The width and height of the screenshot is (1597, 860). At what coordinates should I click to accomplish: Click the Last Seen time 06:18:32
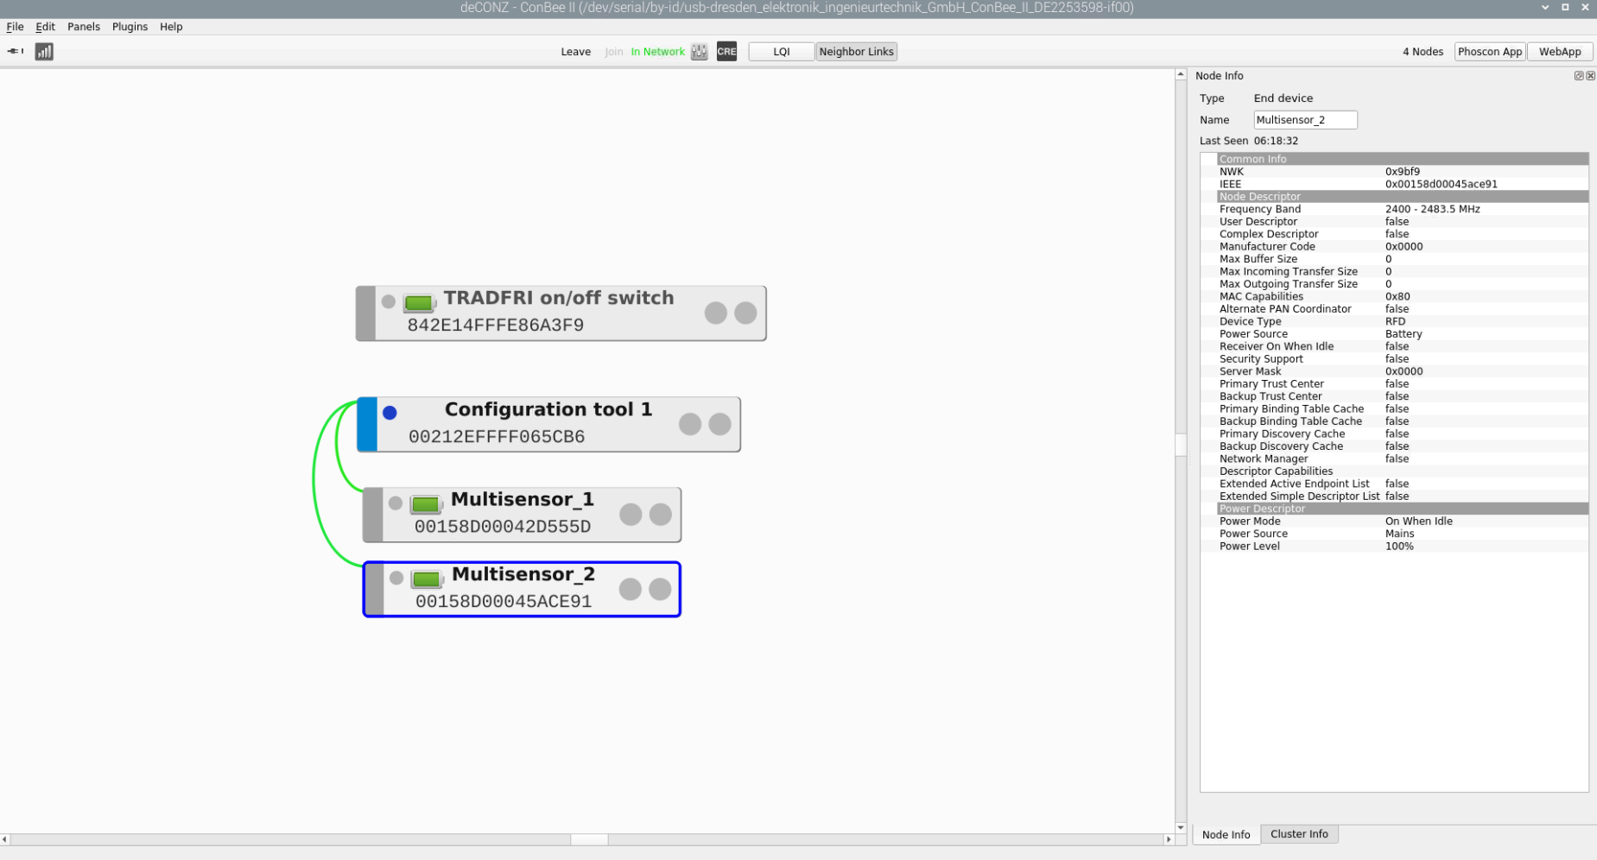tap(1276, 141)
